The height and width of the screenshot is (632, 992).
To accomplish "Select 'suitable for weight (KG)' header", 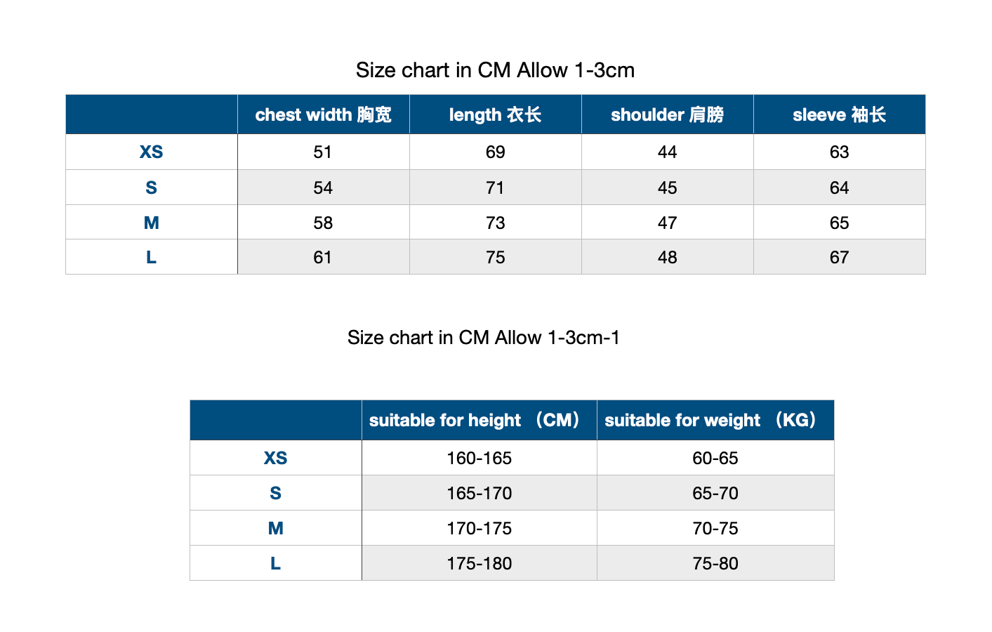I will point(715,420).
